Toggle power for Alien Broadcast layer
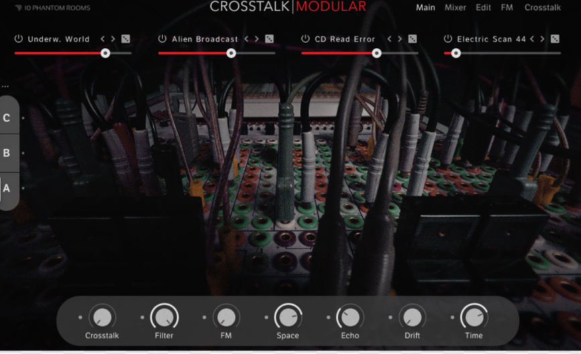The image size is (581, 354). coord(162,38)
